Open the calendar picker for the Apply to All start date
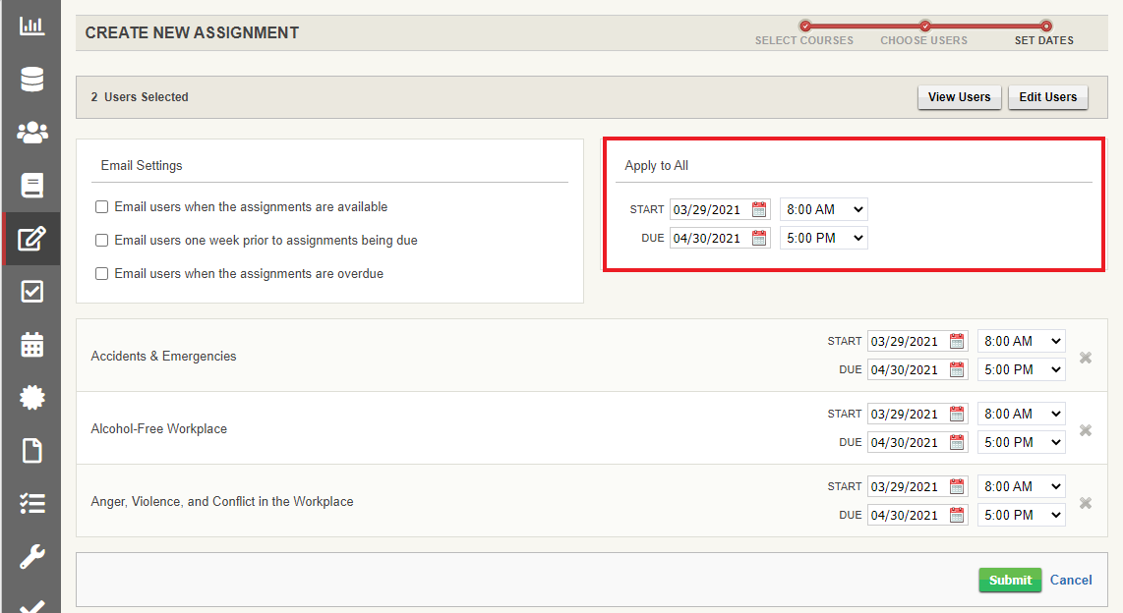 pos(760,208)
